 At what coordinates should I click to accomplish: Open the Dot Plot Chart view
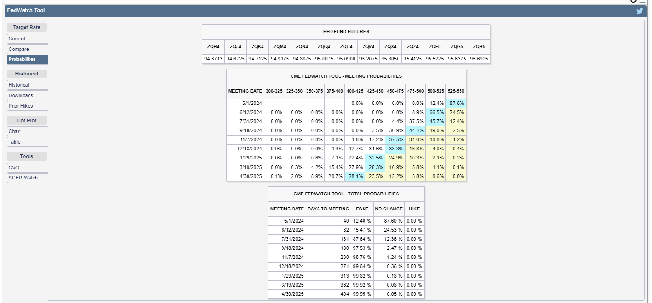pyautogui.click(x=27, y=131)
